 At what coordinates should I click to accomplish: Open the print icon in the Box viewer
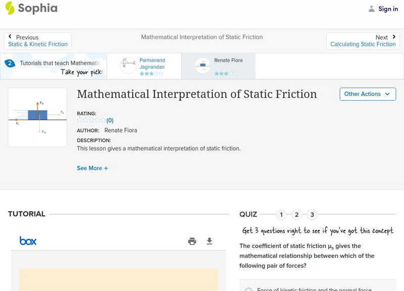pos(192,241)
